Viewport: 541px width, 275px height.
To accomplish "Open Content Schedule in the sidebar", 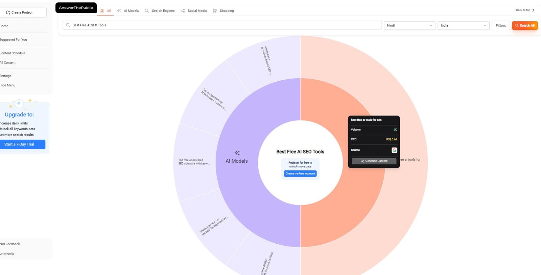I will point(13,53).
